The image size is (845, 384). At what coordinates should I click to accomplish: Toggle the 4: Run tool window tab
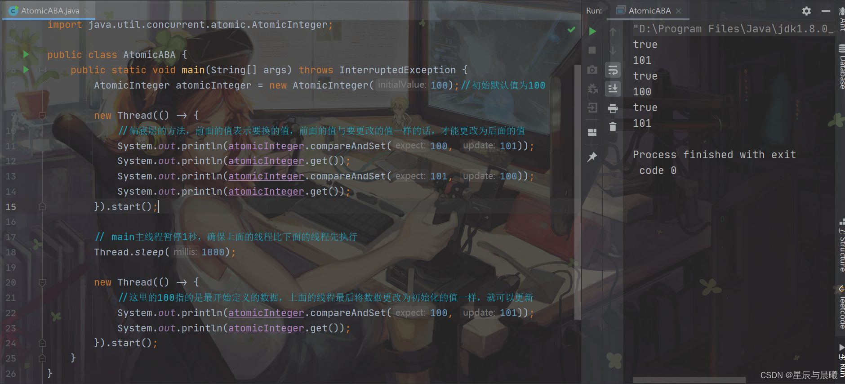pos(841,361)
